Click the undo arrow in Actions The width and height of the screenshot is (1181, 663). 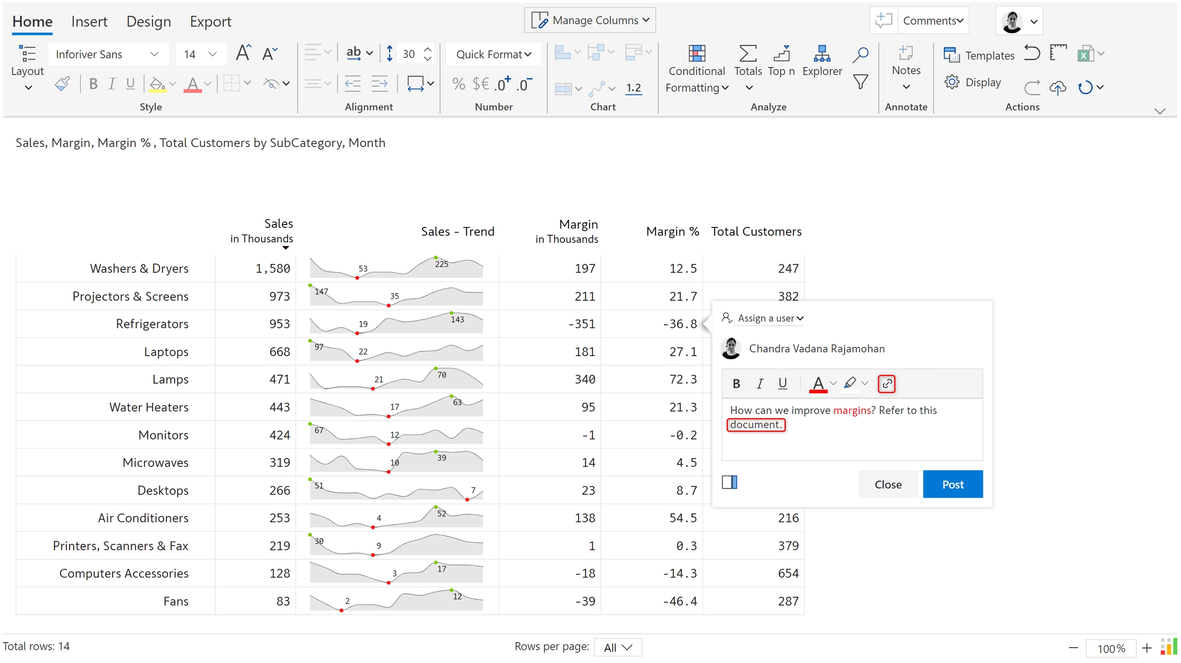(1031, 53)
